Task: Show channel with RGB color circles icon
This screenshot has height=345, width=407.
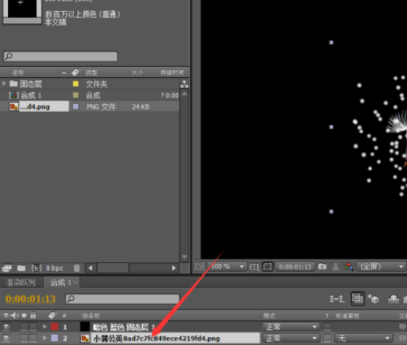Action: pos(349,267)
